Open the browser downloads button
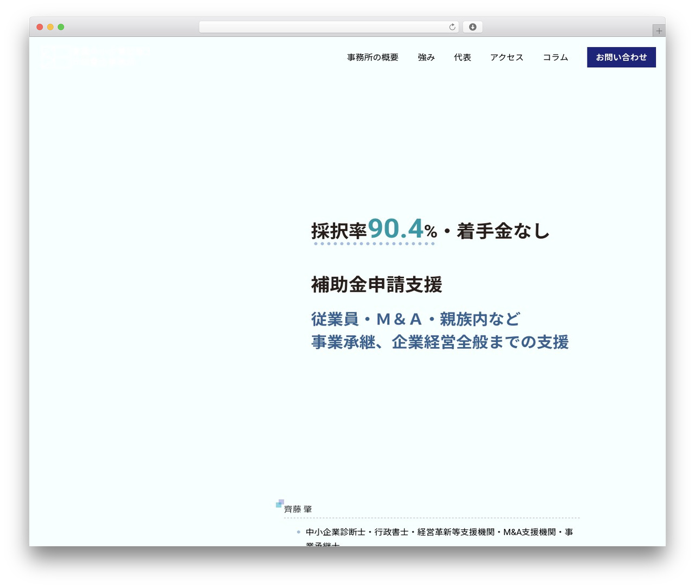 point(472,27)
